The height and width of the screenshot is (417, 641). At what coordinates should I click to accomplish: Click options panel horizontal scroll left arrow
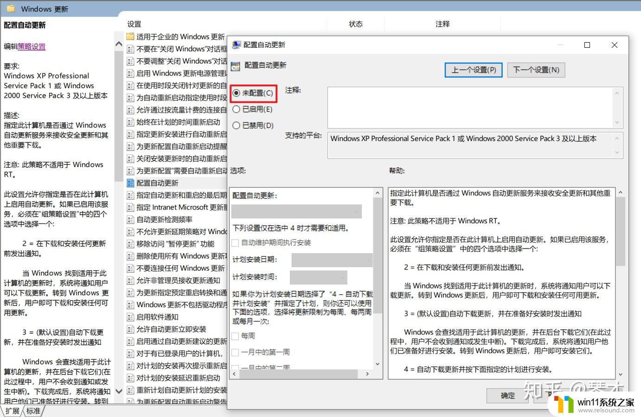(x=235, y=373)
